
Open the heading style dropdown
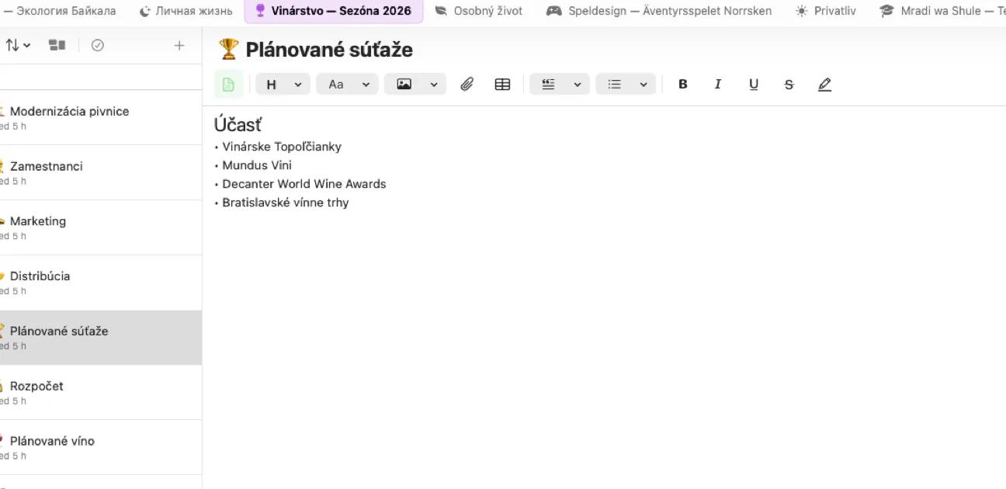pyautogui.click(x=297, y=85)
